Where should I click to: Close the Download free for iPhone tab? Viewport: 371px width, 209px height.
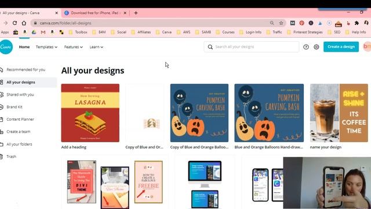click(x=125, y=13)
